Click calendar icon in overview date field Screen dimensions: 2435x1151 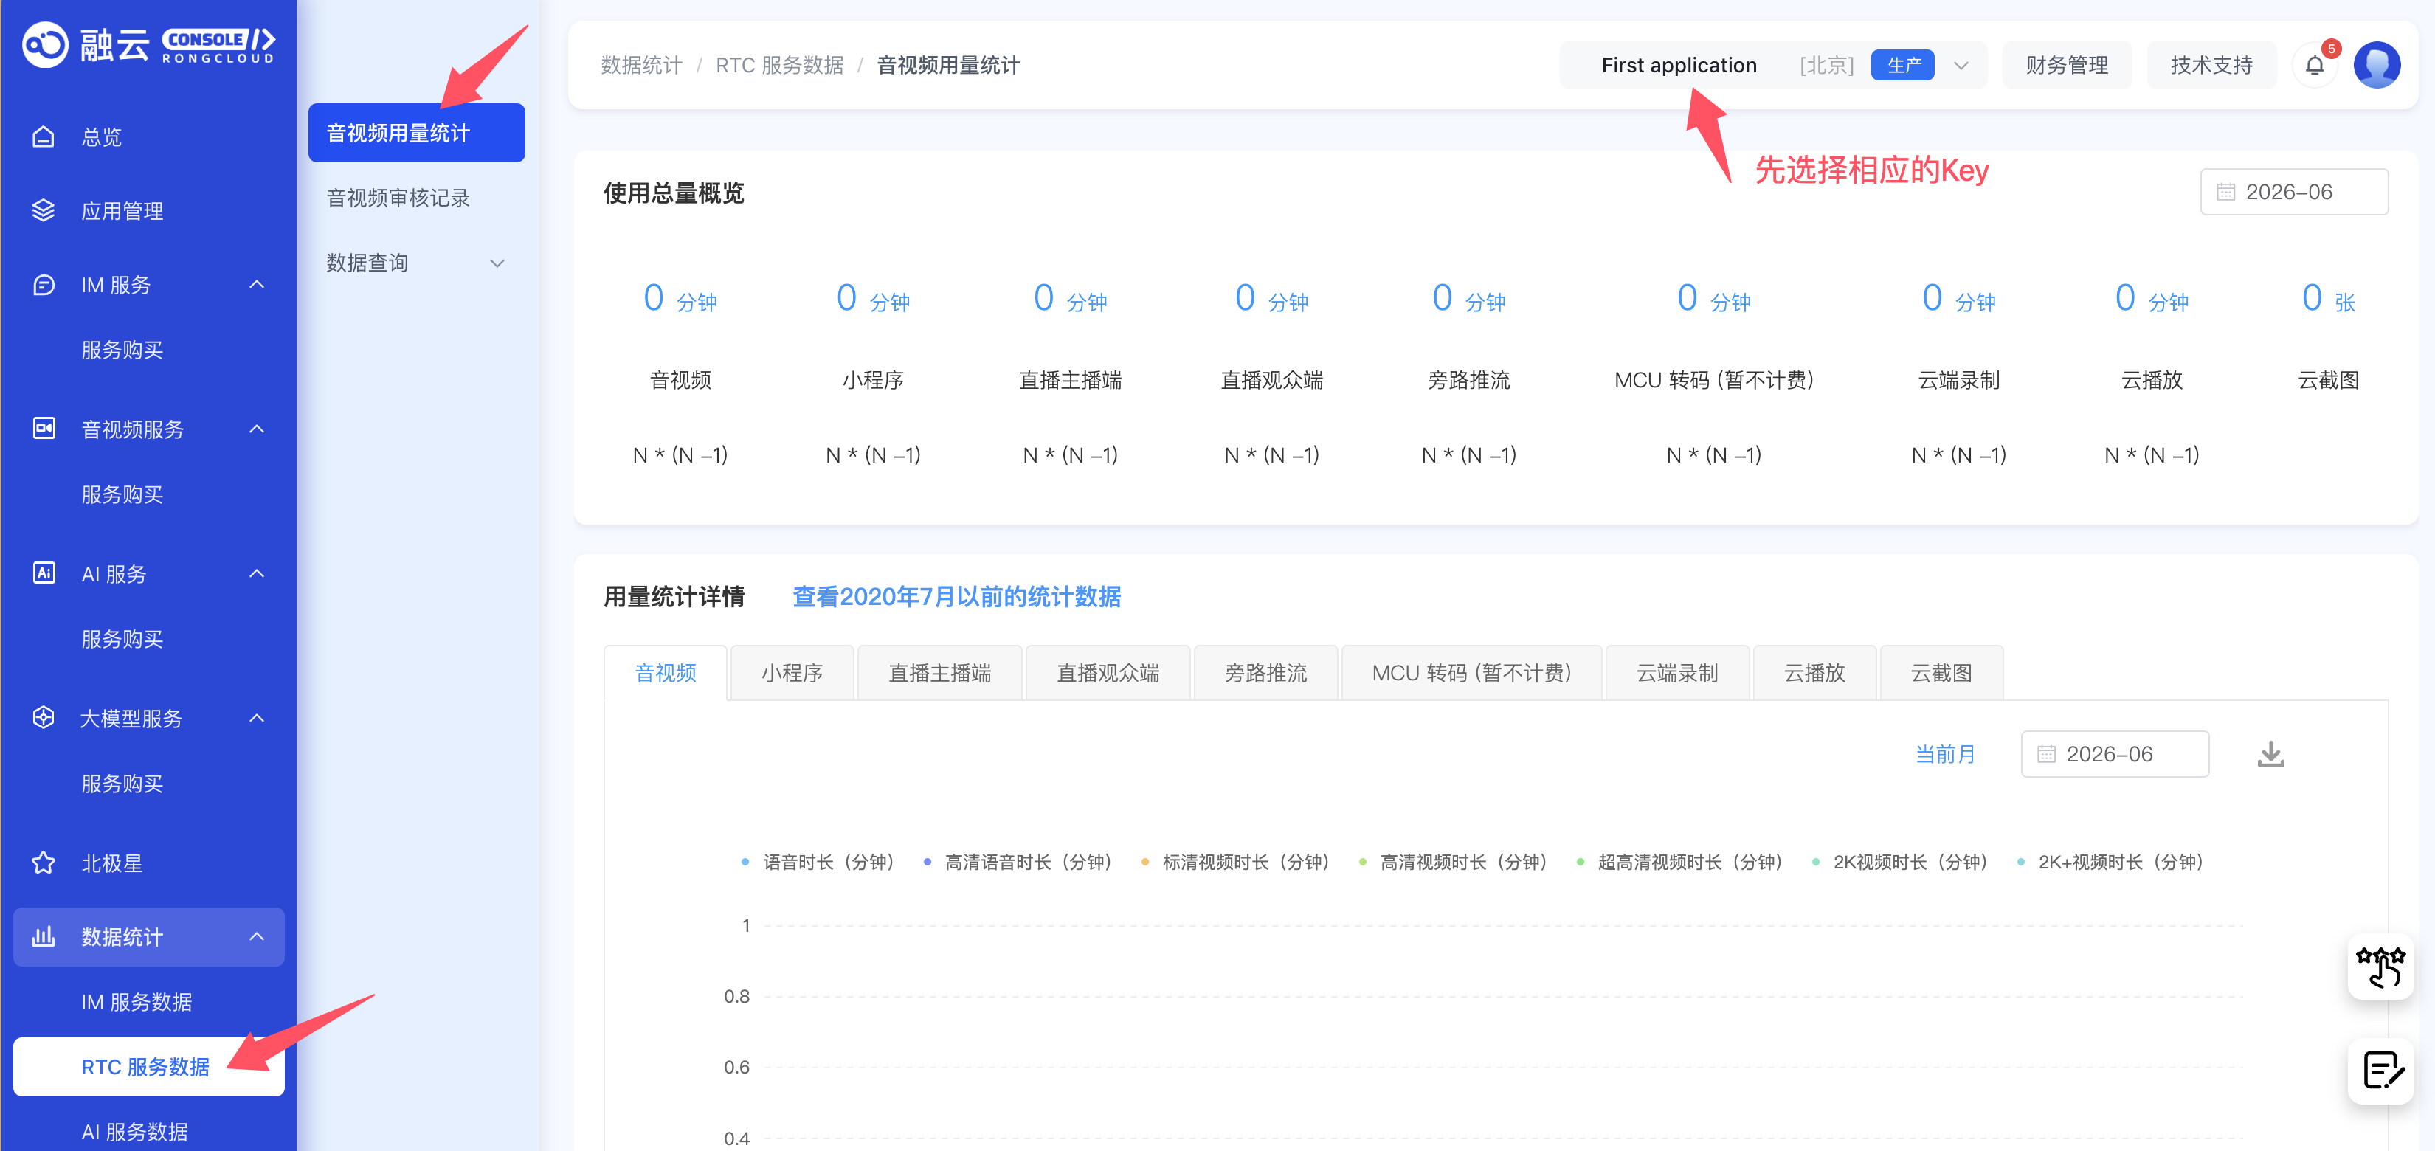pos(2225,192)
